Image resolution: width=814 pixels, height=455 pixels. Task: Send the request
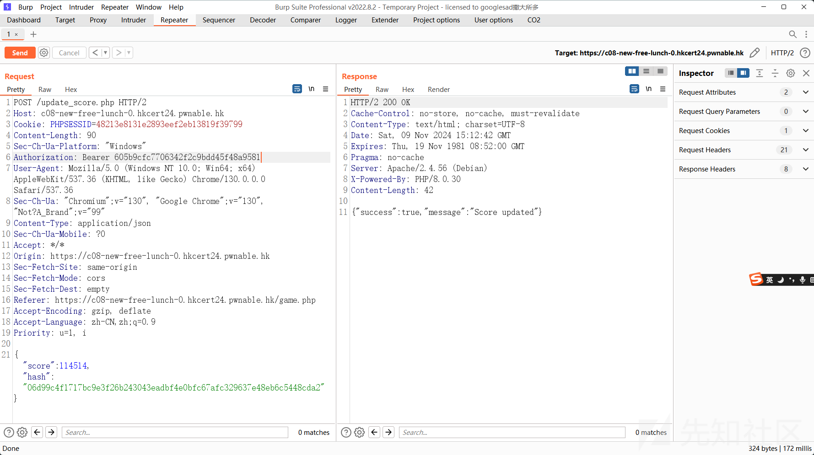[x=20, y=53]
